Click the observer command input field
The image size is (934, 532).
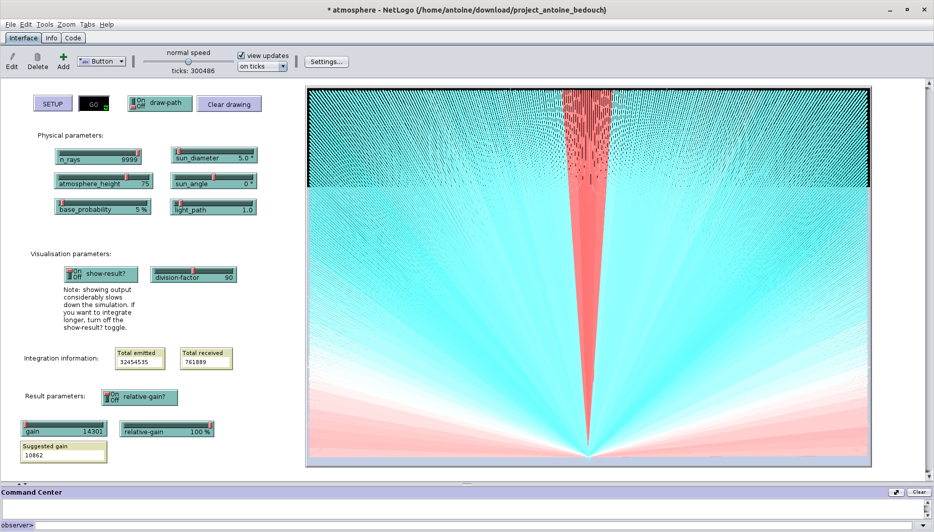tap(473, 525)
